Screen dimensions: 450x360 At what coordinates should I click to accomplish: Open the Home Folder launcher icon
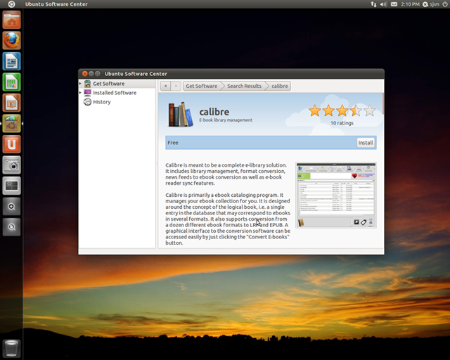pyautogui.click(x=11, y=20)
